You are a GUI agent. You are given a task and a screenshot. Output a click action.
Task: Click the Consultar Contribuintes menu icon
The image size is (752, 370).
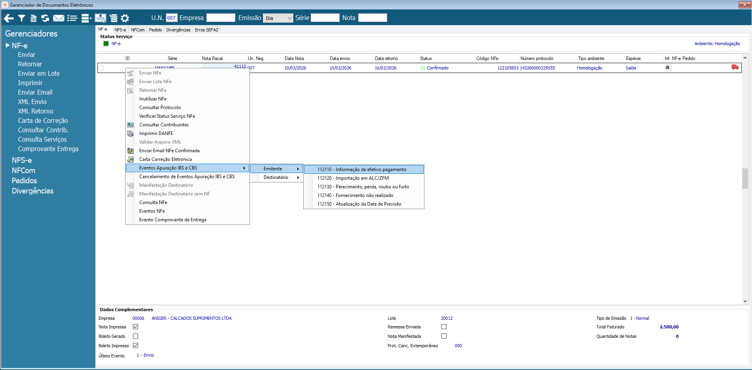point(130,125)
